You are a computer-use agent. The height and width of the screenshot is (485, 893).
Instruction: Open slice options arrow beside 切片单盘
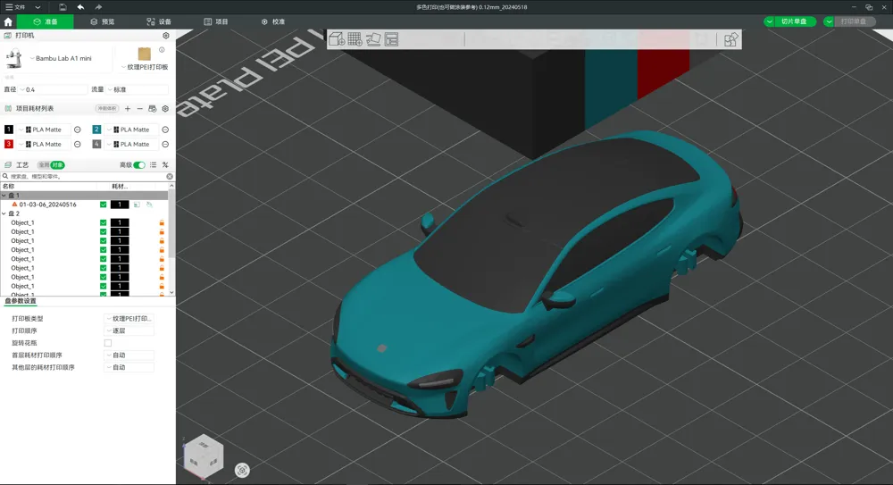tap(770, 21)
